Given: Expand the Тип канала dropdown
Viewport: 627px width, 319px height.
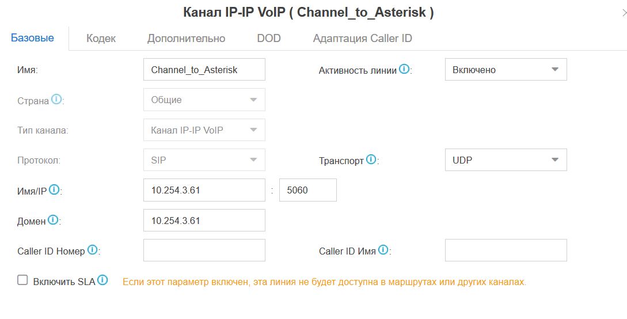Looking at the screenshot, I should coord(204,130).
